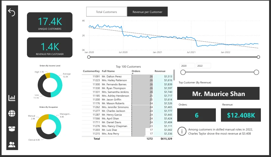The image size is (271, 157).
Task: Click the Orders By Income Level chart title
Action: (50, 66)
